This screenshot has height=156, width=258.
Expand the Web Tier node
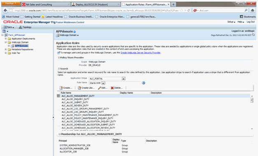click(6, 53)
